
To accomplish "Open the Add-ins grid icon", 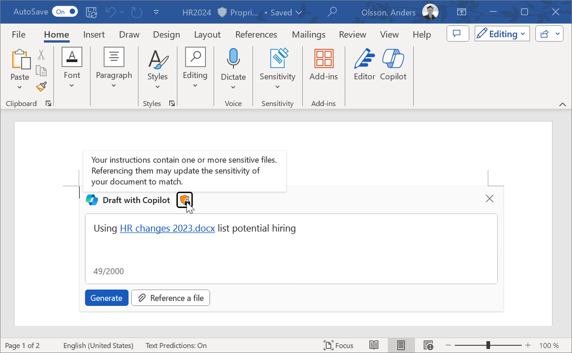I will (324, 59).
